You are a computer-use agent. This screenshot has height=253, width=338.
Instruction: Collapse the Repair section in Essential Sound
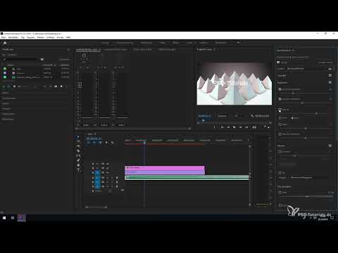282,83
